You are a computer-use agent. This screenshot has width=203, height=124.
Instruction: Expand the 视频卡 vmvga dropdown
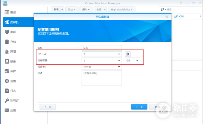pyautogui.click(x=101, y=67)
